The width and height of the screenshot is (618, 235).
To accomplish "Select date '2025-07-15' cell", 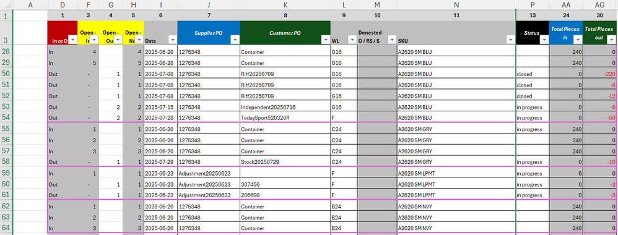I will point(160,107).
